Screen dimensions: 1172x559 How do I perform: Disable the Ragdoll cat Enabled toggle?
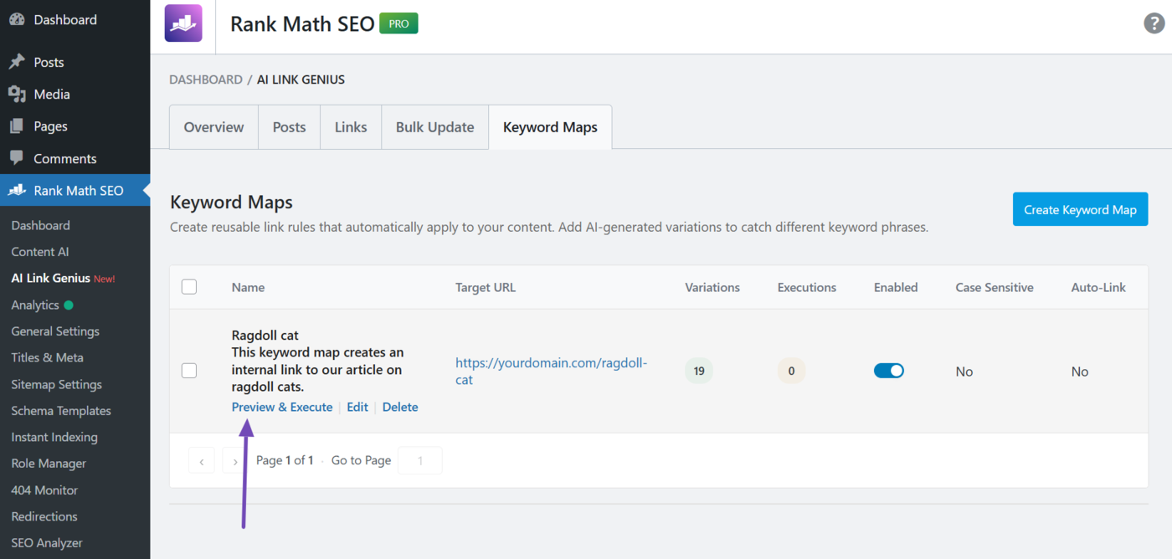pos(889,371)
